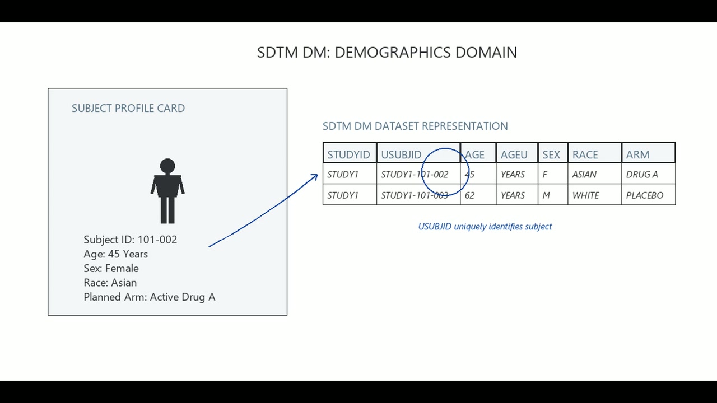Click the age value 45 cell
This screenshot has width=717, height=403.
pyautogui.click(x=478, y=174)
